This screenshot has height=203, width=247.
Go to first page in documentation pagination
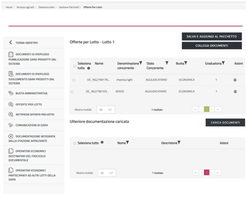[x=196, y=172]
